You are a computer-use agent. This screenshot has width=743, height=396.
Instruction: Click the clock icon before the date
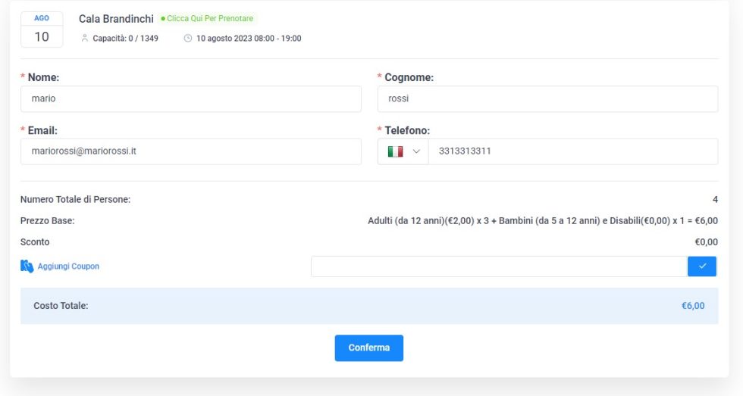coord(188,39)
